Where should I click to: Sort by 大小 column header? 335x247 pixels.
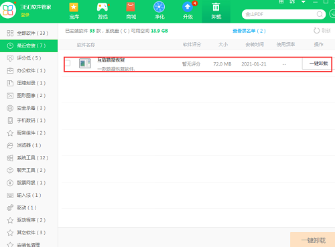223,45
